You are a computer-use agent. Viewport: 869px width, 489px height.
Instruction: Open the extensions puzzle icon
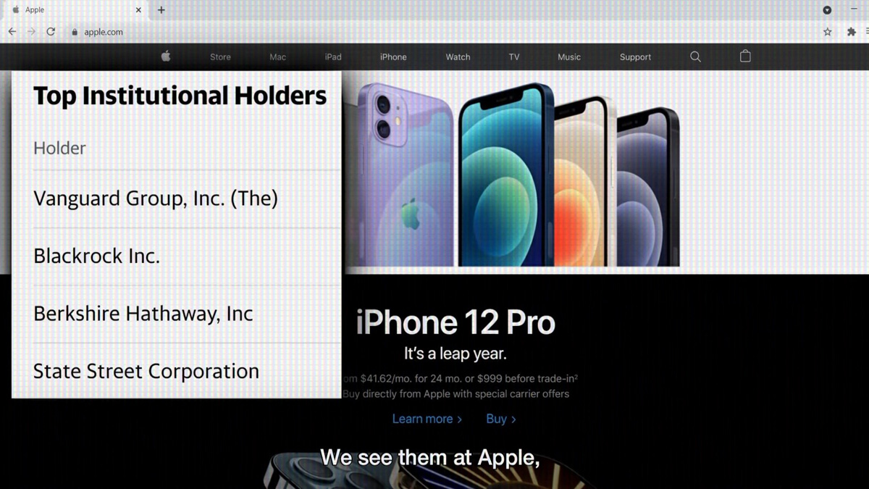(851, 32)
